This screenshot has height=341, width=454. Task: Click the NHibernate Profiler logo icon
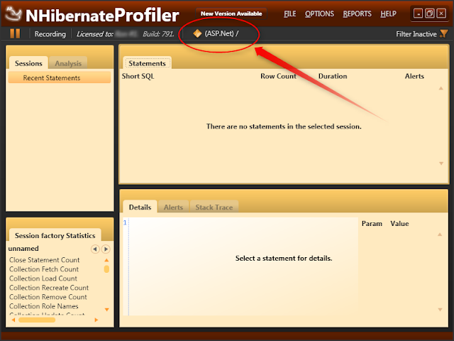click(x=13, y=14)
